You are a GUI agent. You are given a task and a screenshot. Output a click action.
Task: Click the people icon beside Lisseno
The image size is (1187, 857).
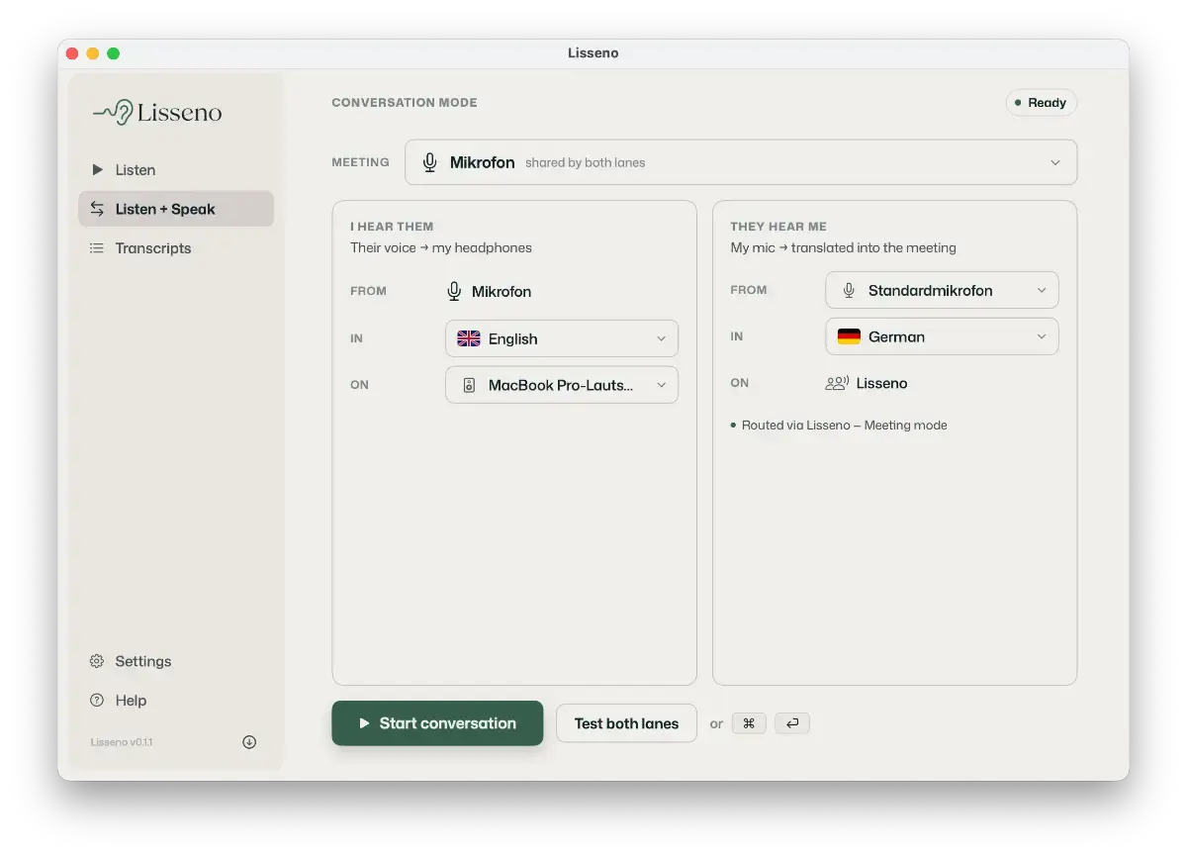point(837,383)
